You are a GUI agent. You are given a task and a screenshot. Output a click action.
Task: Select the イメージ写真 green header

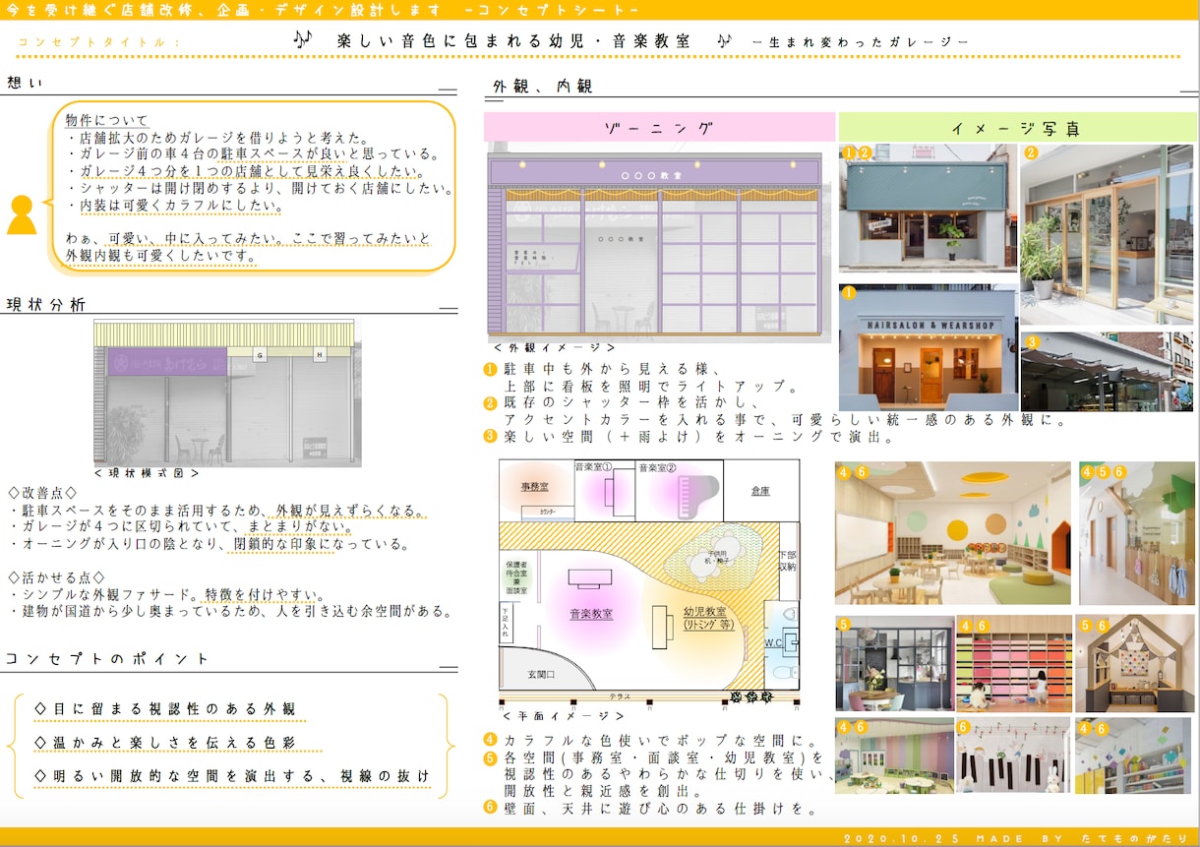1018,127
